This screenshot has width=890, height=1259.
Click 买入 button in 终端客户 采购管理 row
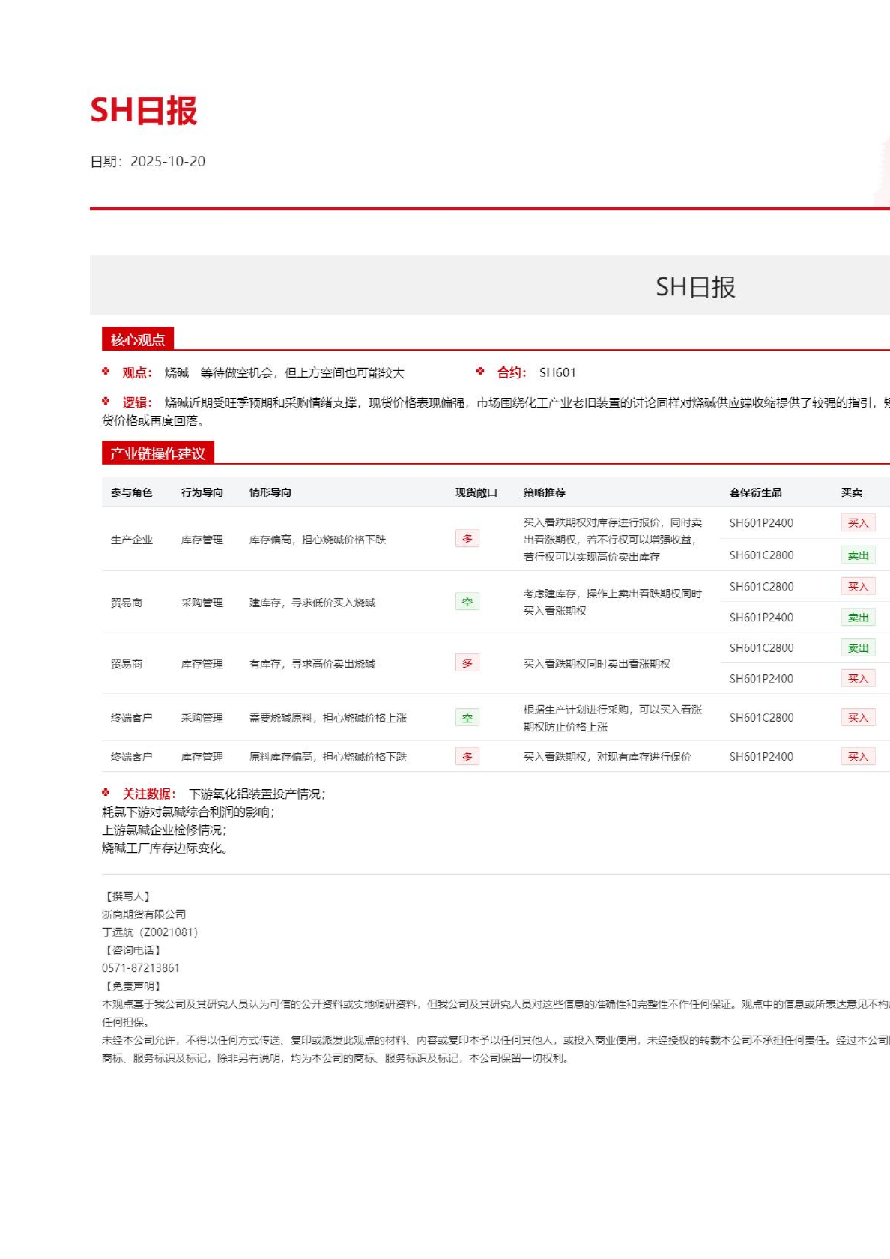[858, 718]
